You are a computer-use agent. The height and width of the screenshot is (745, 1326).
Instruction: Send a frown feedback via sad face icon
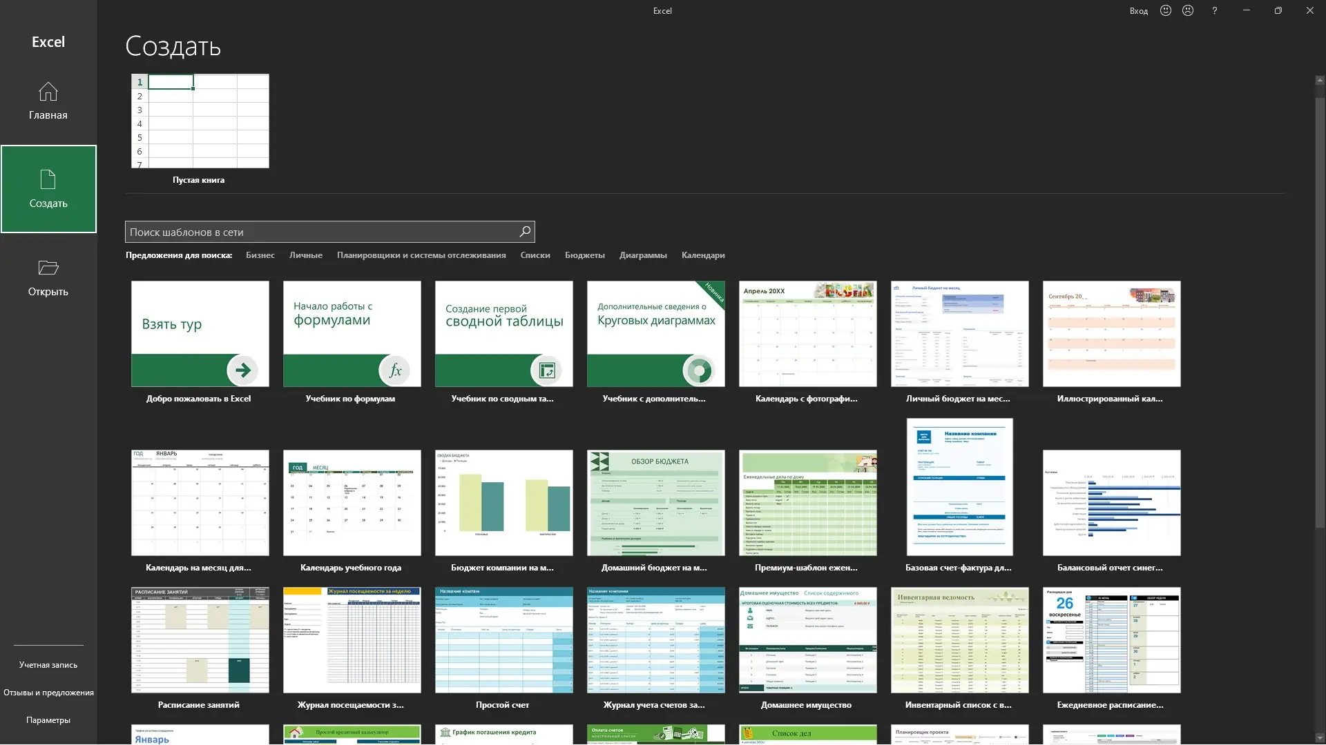click(1188, 10)
